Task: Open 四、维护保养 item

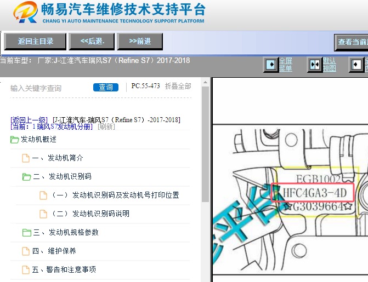Action: point(54,251)
